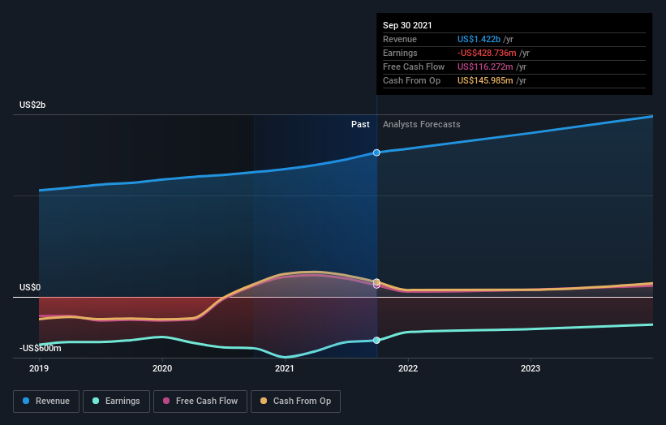The width and height of the screenshot is (666, 425).
Task: Click the US$1.422b revenue value
Action: 479,39
